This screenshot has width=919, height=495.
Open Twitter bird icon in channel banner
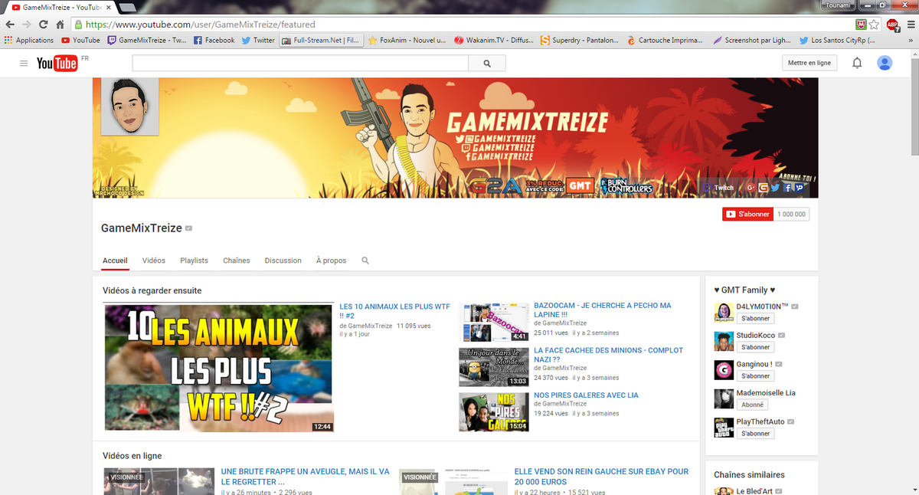[775, 187]
